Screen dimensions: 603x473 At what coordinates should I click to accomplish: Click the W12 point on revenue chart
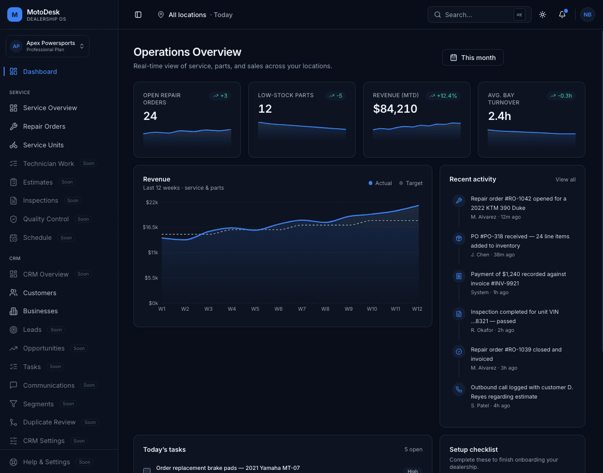tap(418, 206)
